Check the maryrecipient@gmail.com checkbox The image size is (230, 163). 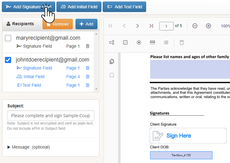(x=8, y=38)
